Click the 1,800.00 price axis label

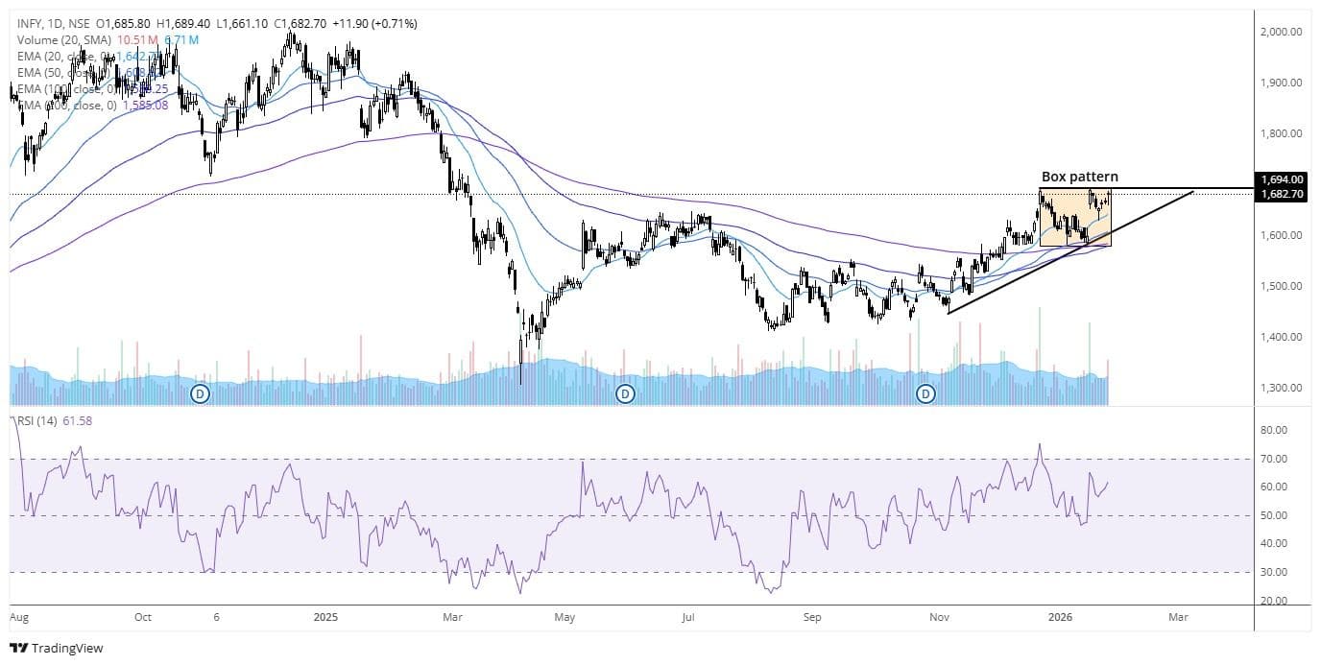coord(1281,133)
